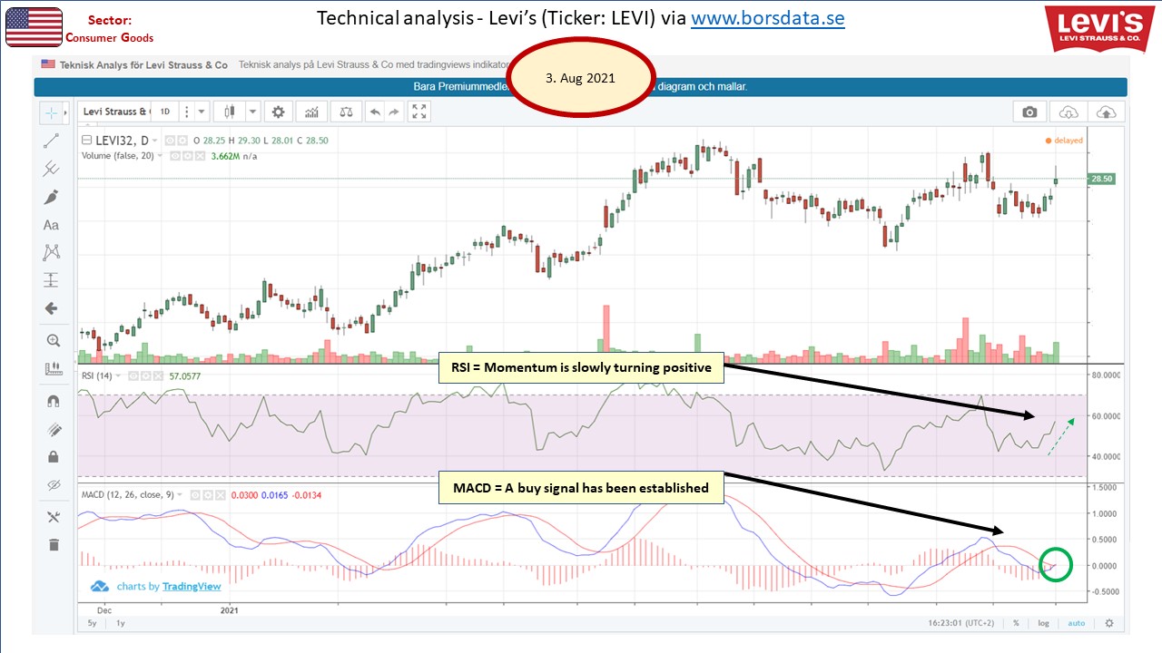Select the trend line drawing tool
The image size is (1162, 653).
[x=51, y=141]
